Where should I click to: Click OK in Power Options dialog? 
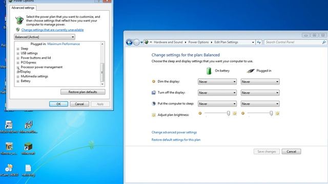pyautogui.click(x=58, y=104)
